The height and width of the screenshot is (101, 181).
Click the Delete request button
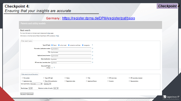click(x=30, y=94)
